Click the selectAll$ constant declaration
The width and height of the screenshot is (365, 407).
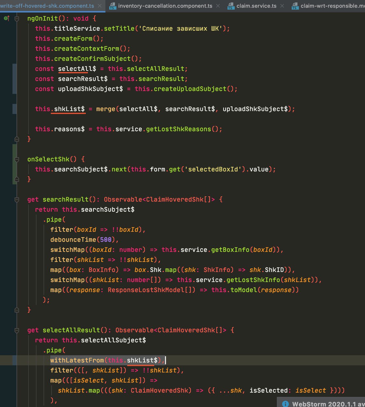[x=77, y=69]
